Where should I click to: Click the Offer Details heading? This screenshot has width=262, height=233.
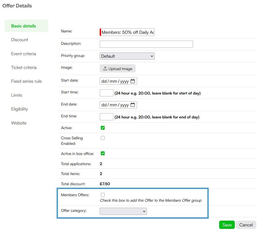click(x=17, y=6)
